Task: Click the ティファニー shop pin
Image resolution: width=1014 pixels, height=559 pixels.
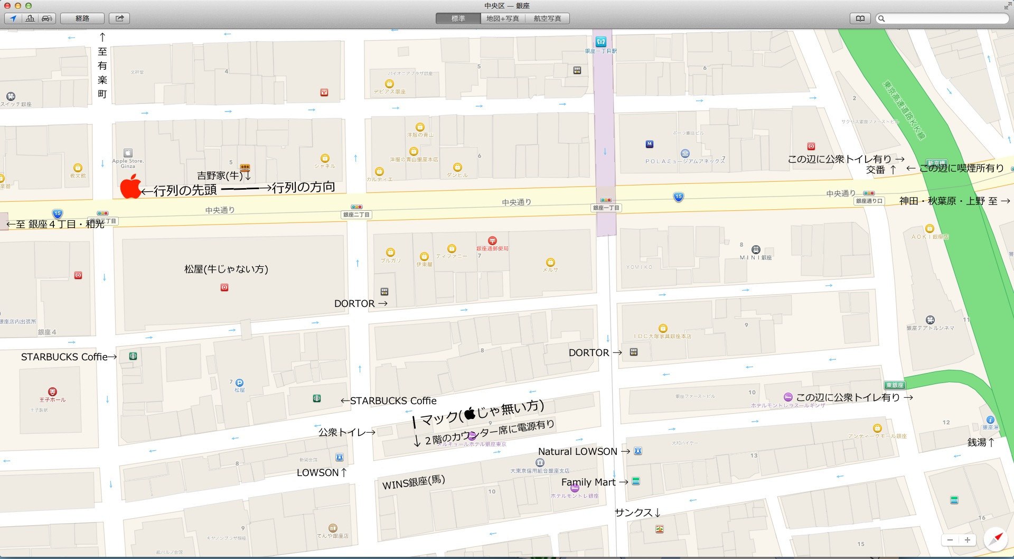Action: tap(452, 248)
